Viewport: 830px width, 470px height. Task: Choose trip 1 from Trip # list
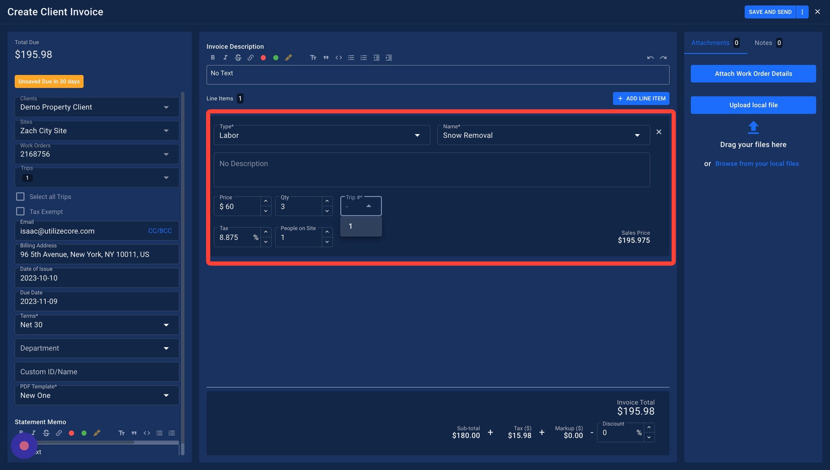point(361,226)
